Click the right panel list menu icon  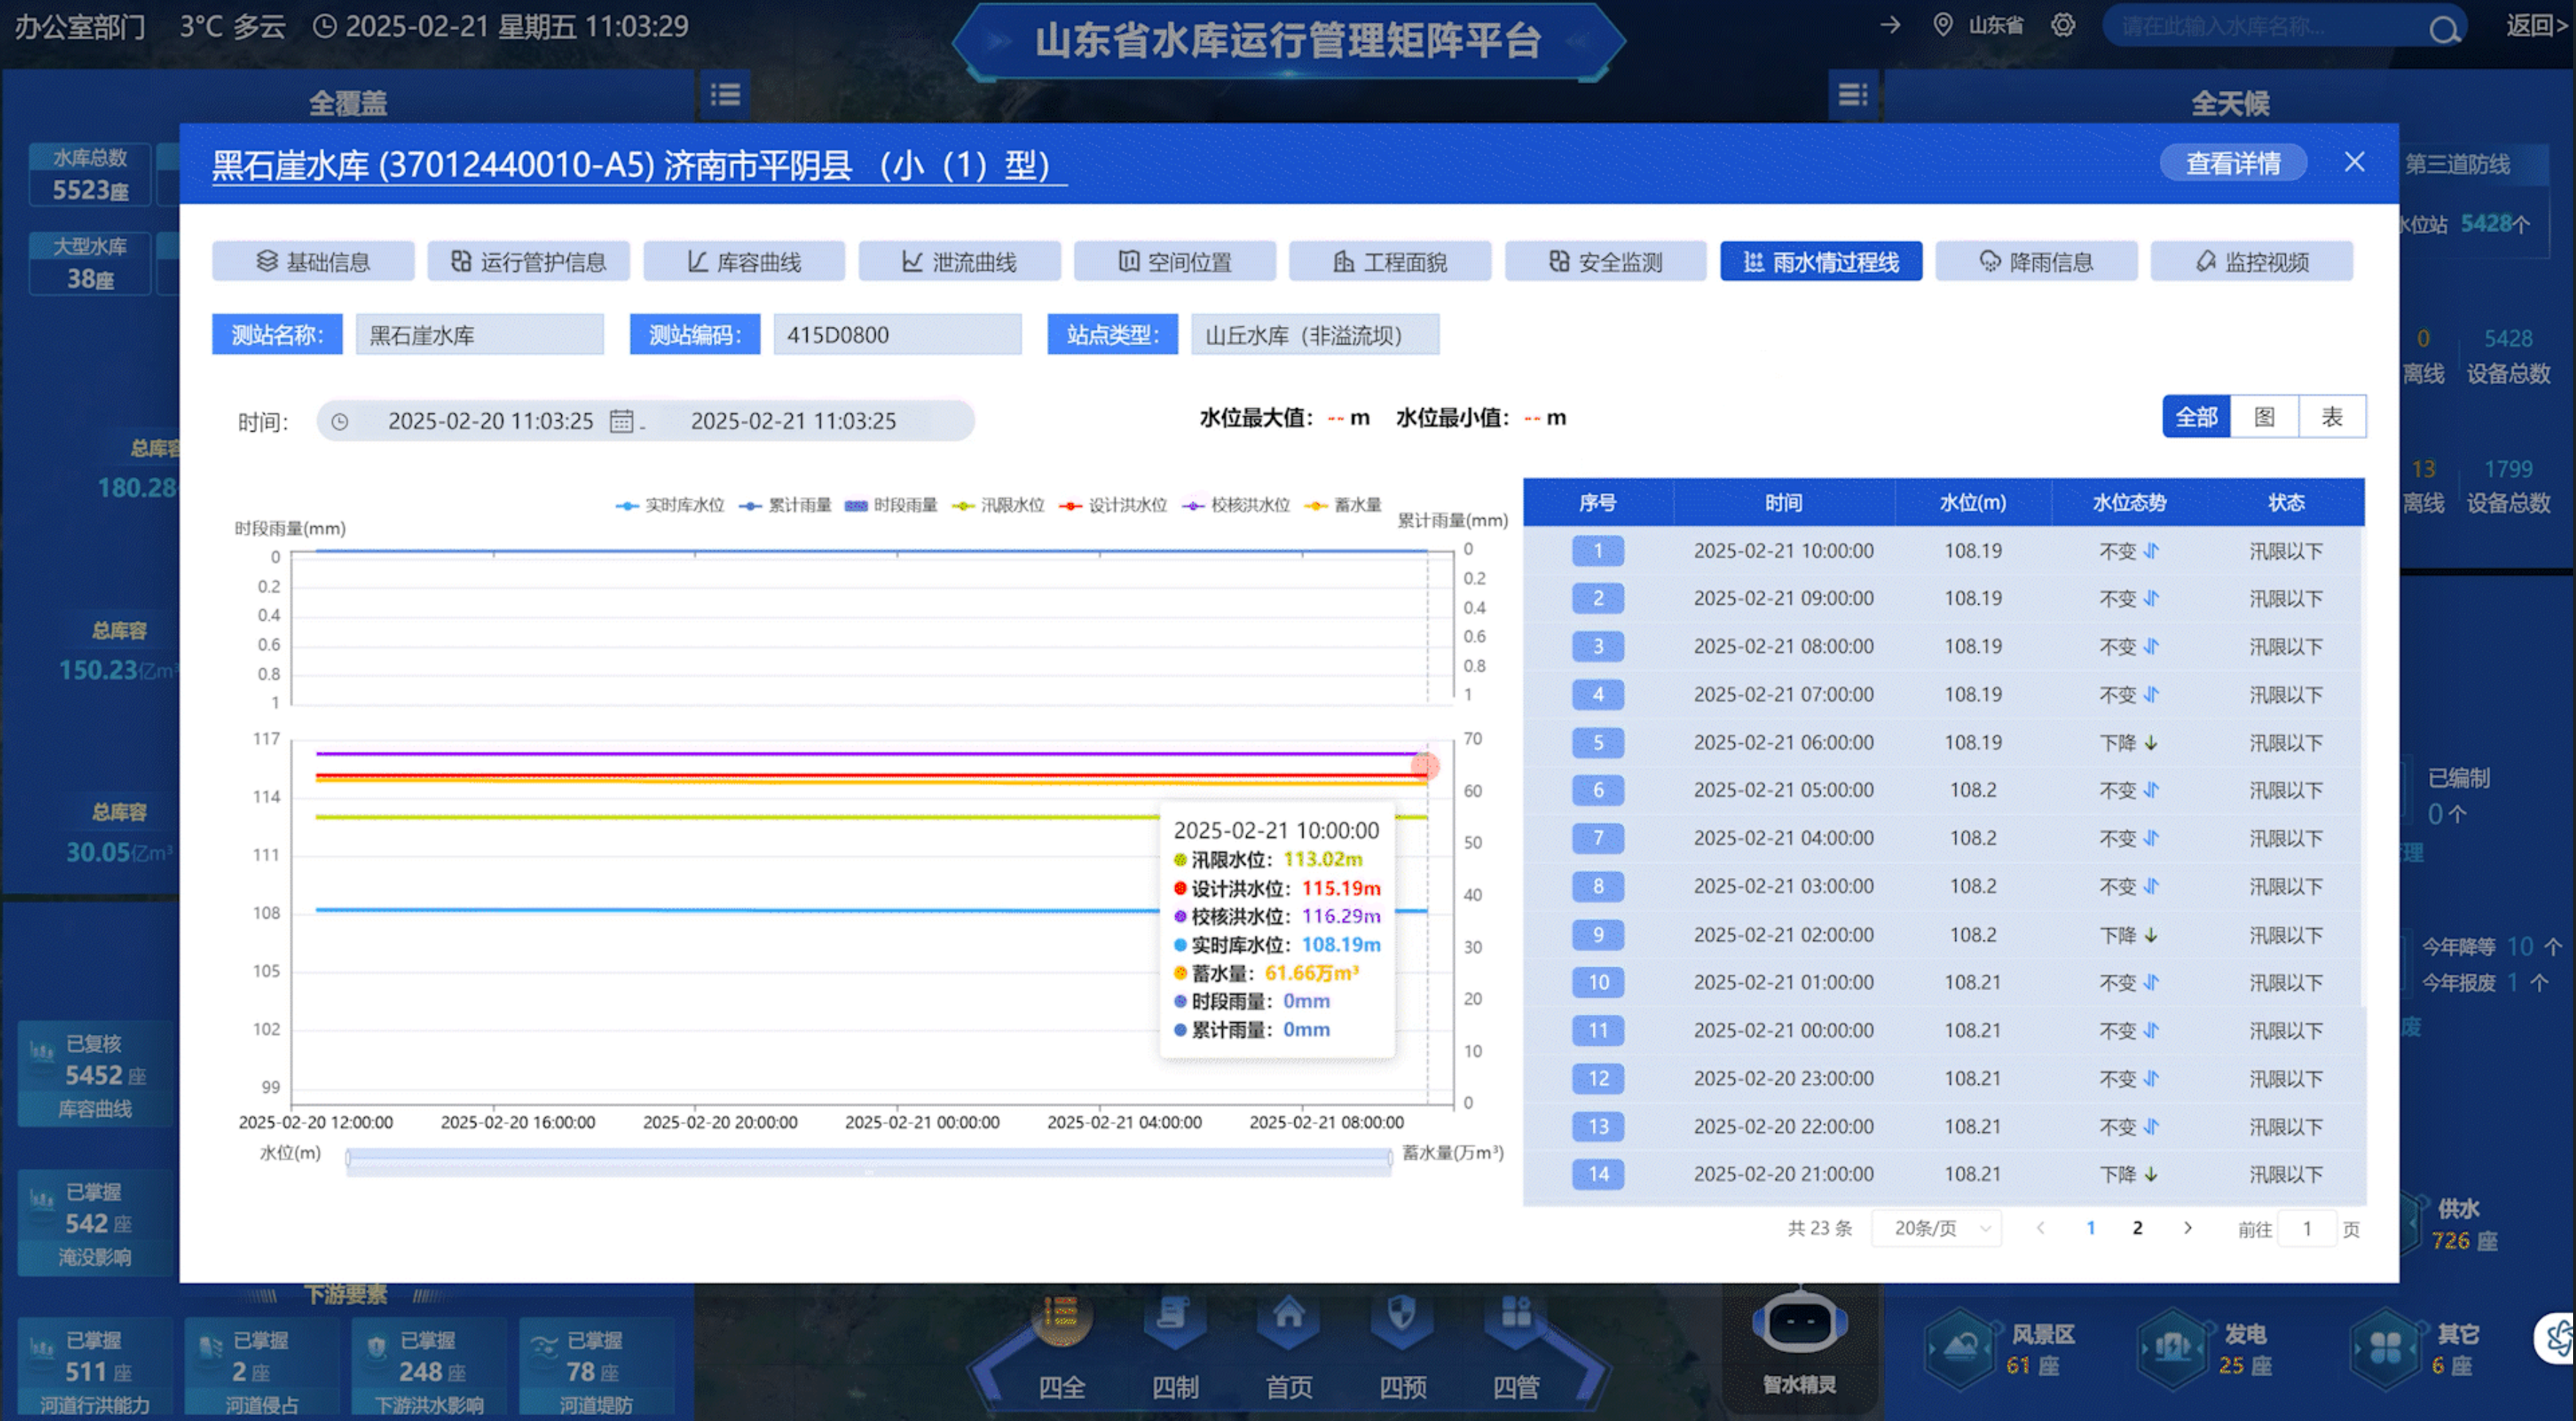pos(1852,95)
